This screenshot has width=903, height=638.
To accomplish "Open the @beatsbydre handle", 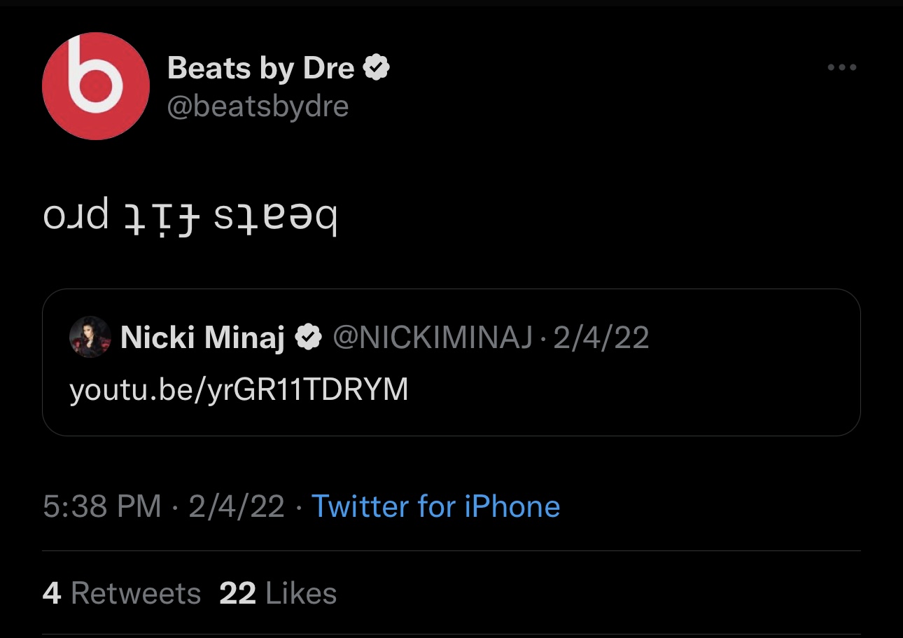I will coord(258,106).
